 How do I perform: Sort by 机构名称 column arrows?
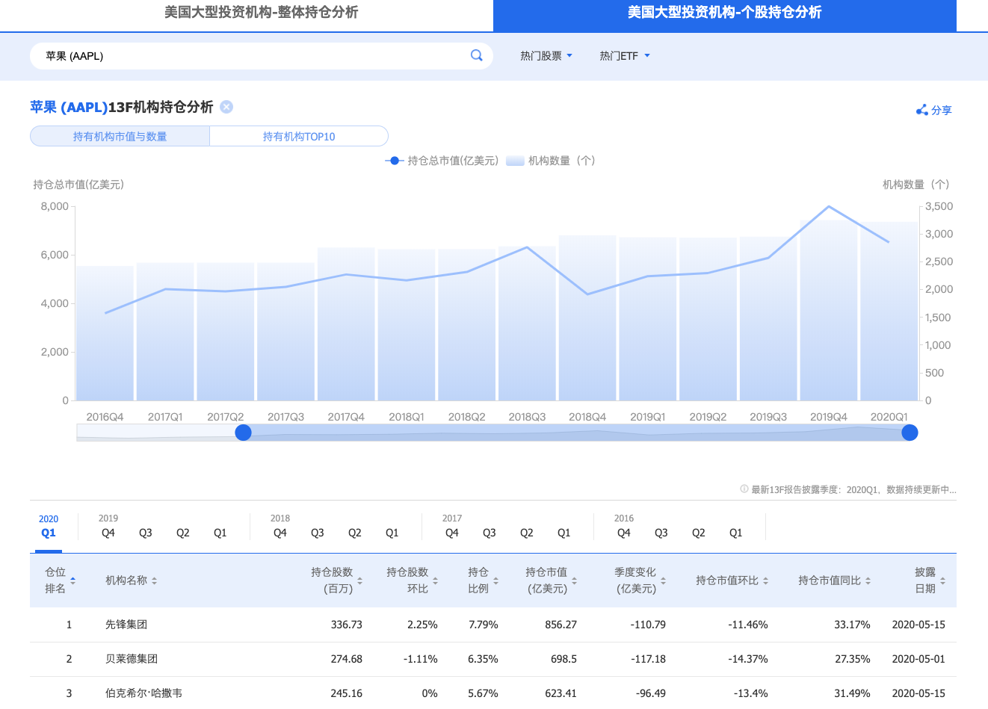click(154, 580)
